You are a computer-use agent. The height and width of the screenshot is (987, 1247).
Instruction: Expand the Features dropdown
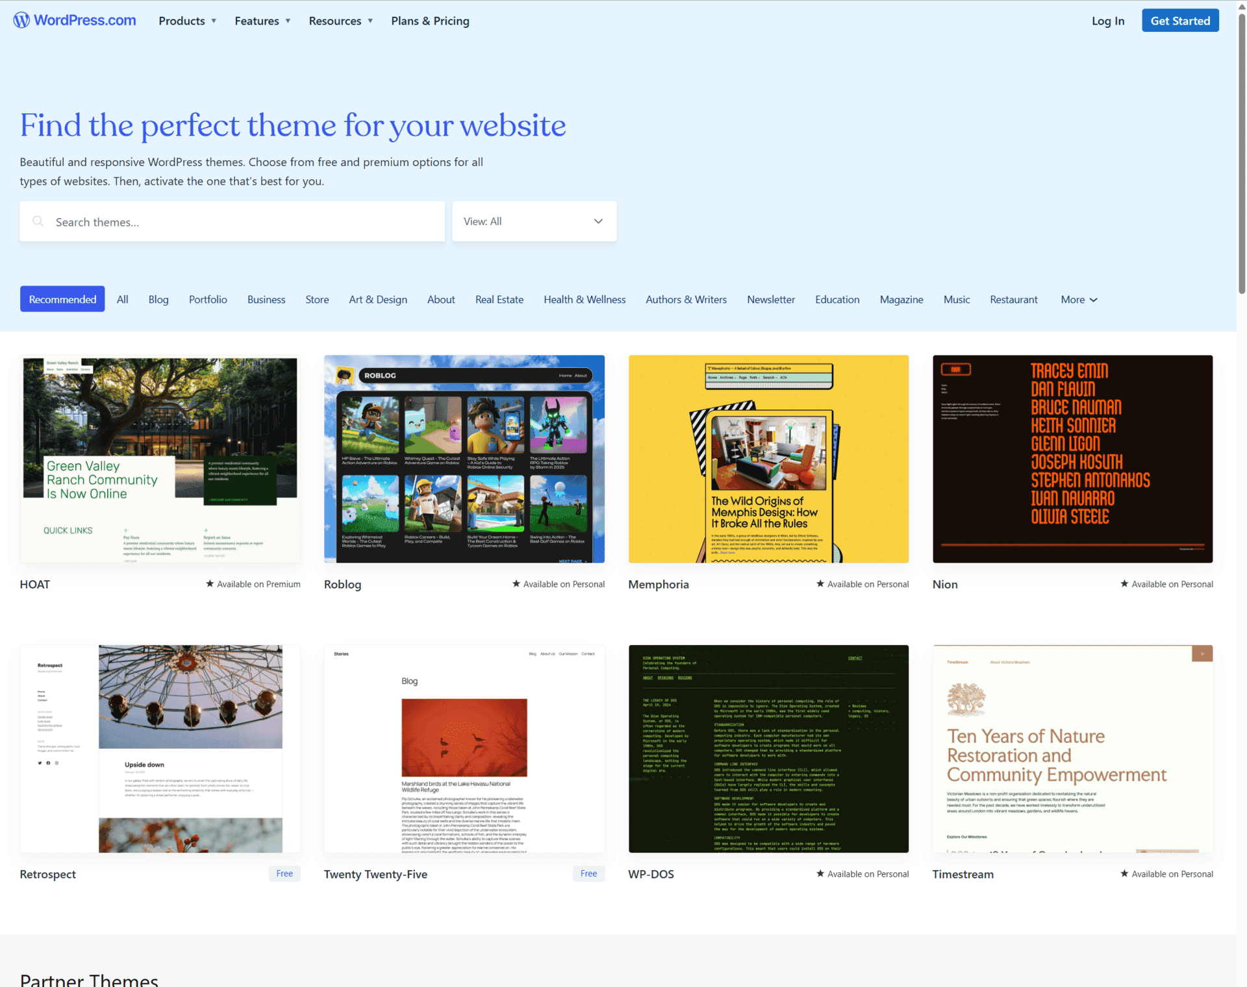[x=262, y=21]
